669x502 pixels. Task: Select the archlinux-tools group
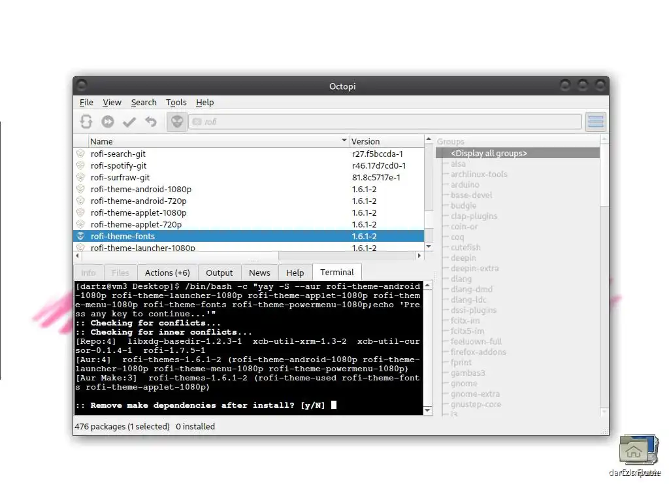[479, 174]
